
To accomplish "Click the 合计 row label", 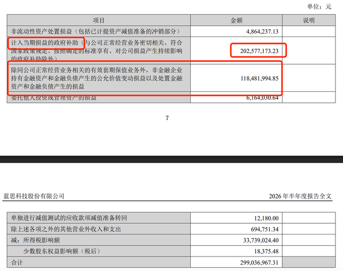I will 17,262.
